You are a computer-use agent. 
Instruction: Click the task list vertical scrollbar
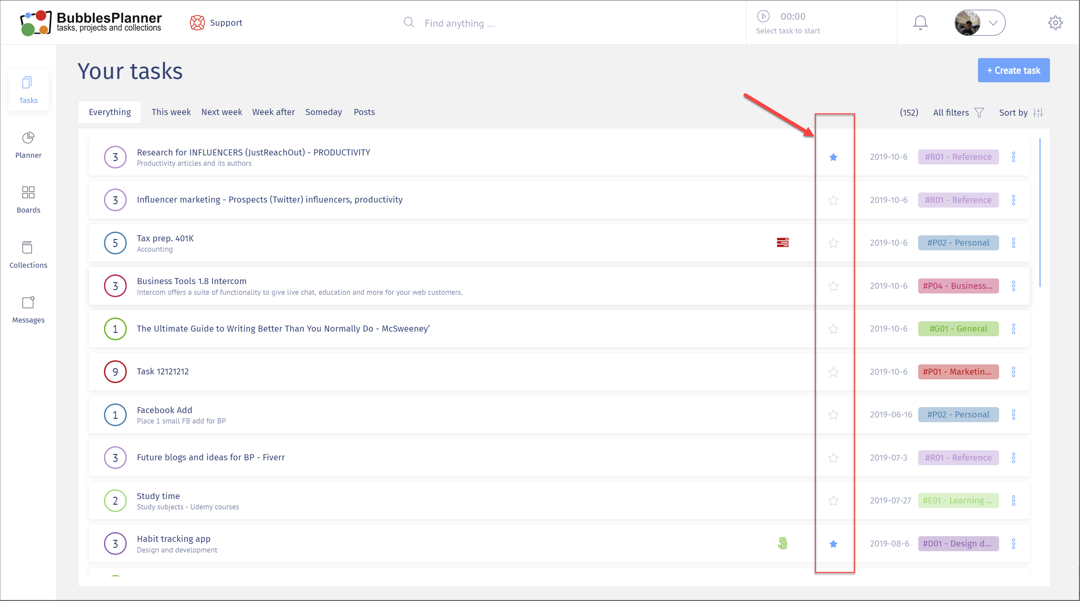(1040, 213)
